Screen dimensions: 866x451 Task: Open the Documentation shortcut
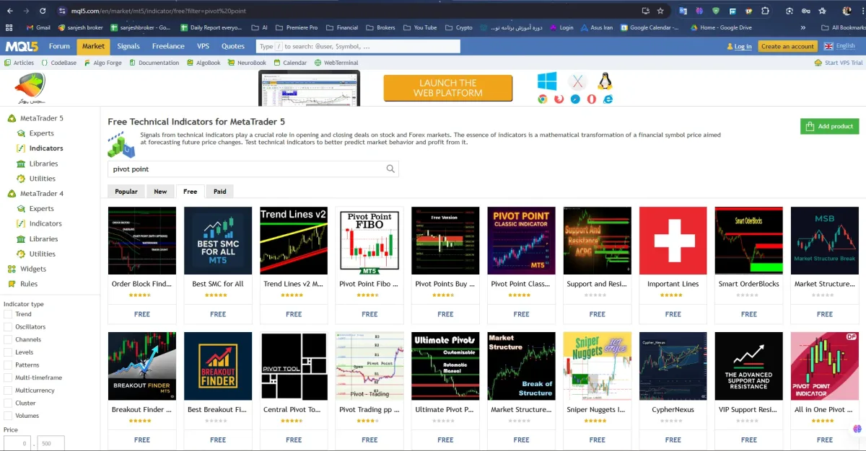[154, 63]
